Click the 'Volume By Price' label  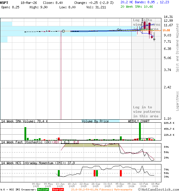[95, 121]
